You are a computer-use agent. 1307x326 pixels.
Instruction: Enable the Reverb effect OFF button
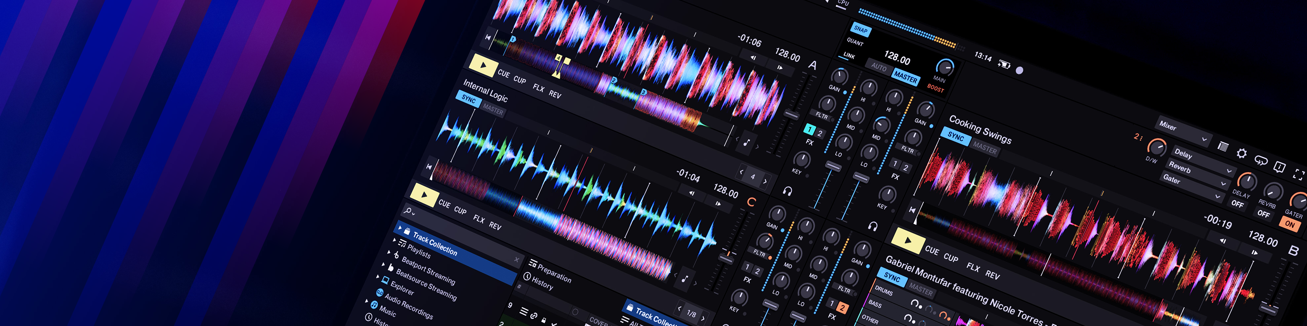(1263, 214)
